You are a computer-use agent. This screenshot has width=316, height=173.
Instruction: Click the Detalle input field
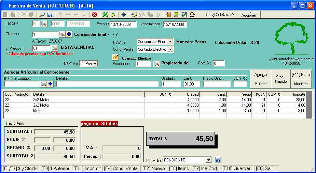click(107, 84)
